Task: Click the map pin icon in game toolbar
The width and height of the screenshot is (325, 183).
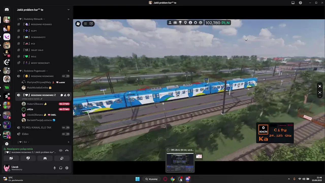Action: [x=185, y=23]
